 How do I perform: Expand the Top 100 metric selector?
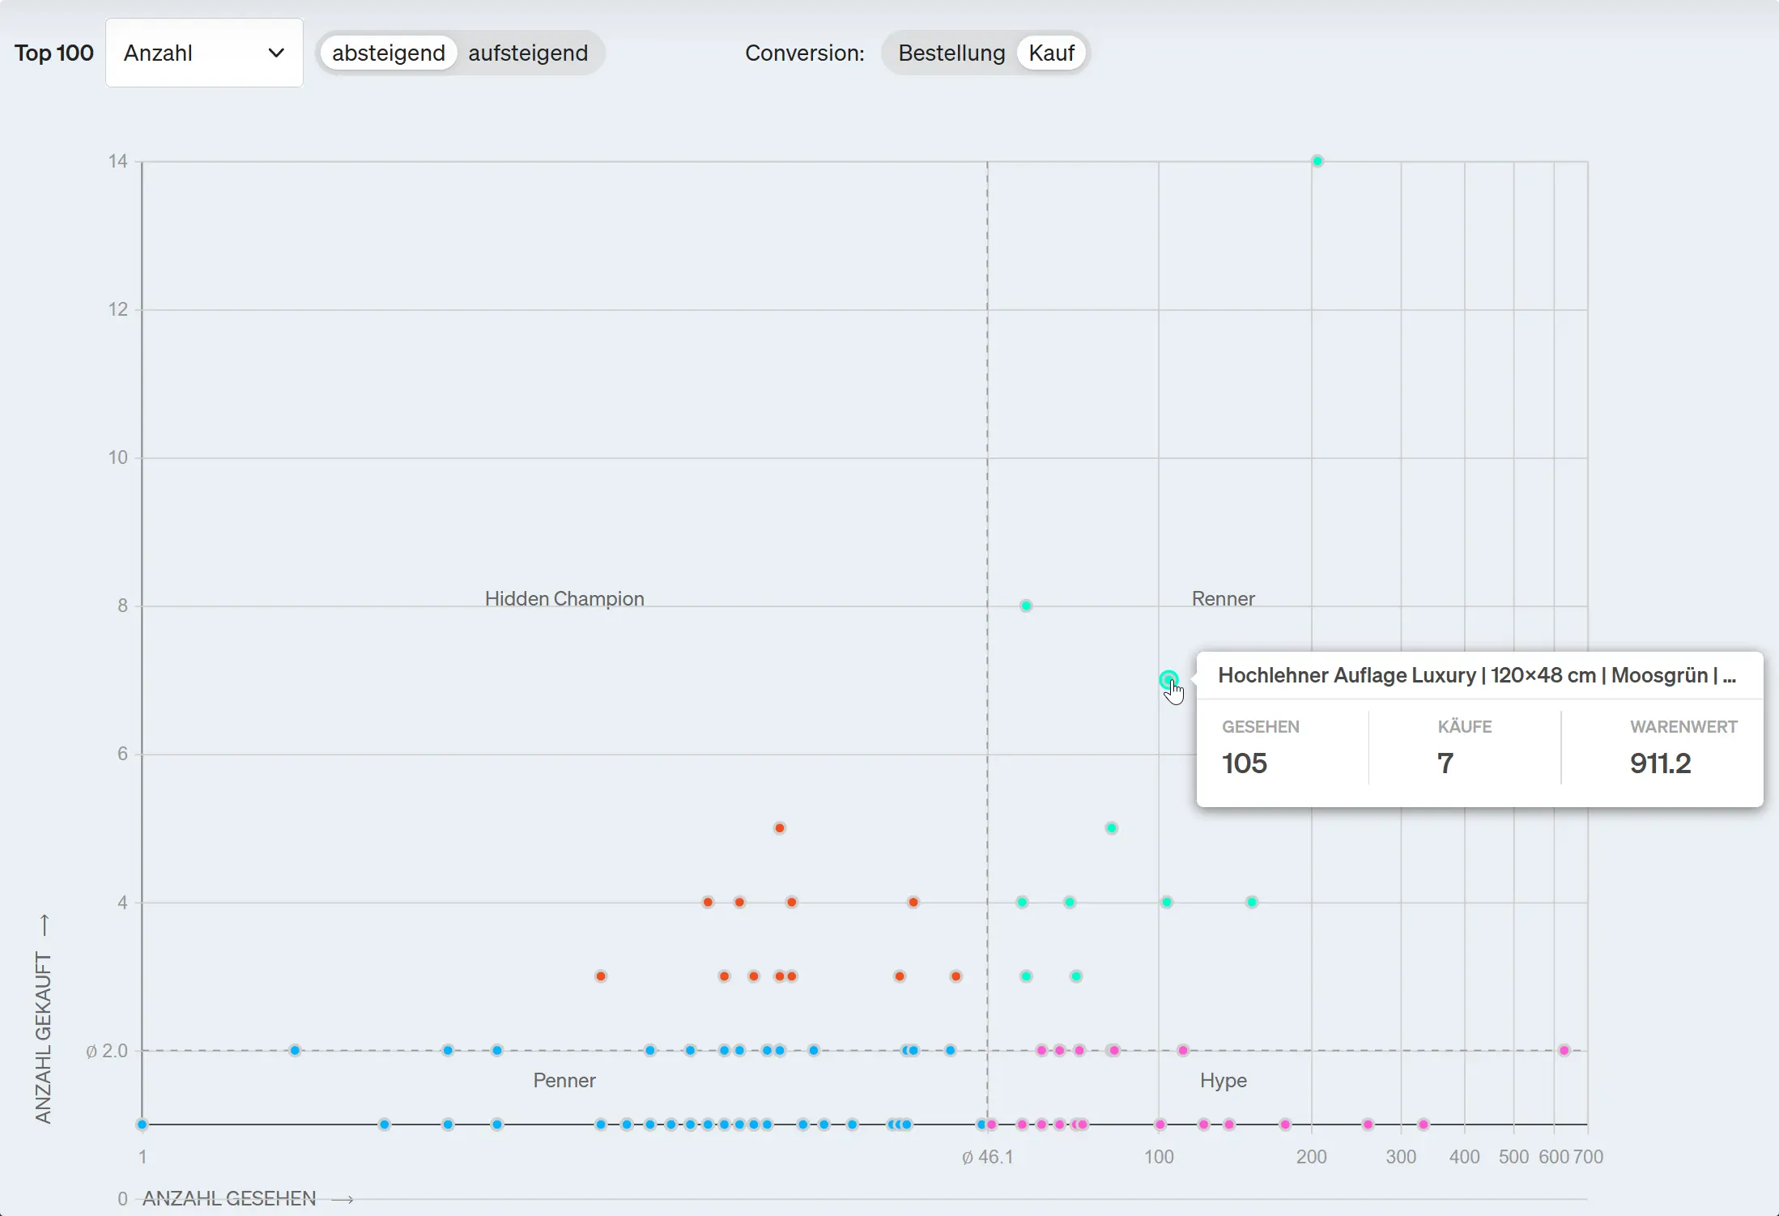tap(204, 53)
